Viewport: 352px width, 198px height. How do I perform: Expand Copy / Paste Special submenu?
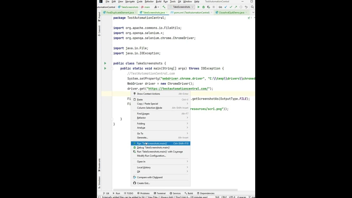click(x=160, y=104)
